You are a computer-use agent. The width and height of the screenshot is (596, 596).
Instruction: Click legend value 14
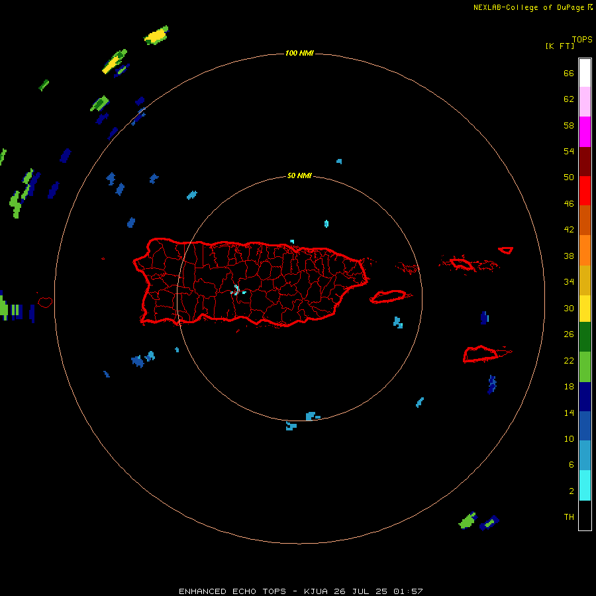(x=569, y=413)
